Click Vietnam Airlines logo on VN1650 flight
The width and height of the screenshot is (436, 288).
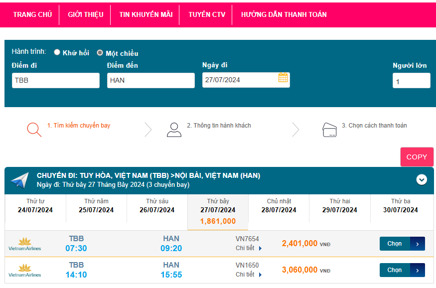tap(25, 270)
